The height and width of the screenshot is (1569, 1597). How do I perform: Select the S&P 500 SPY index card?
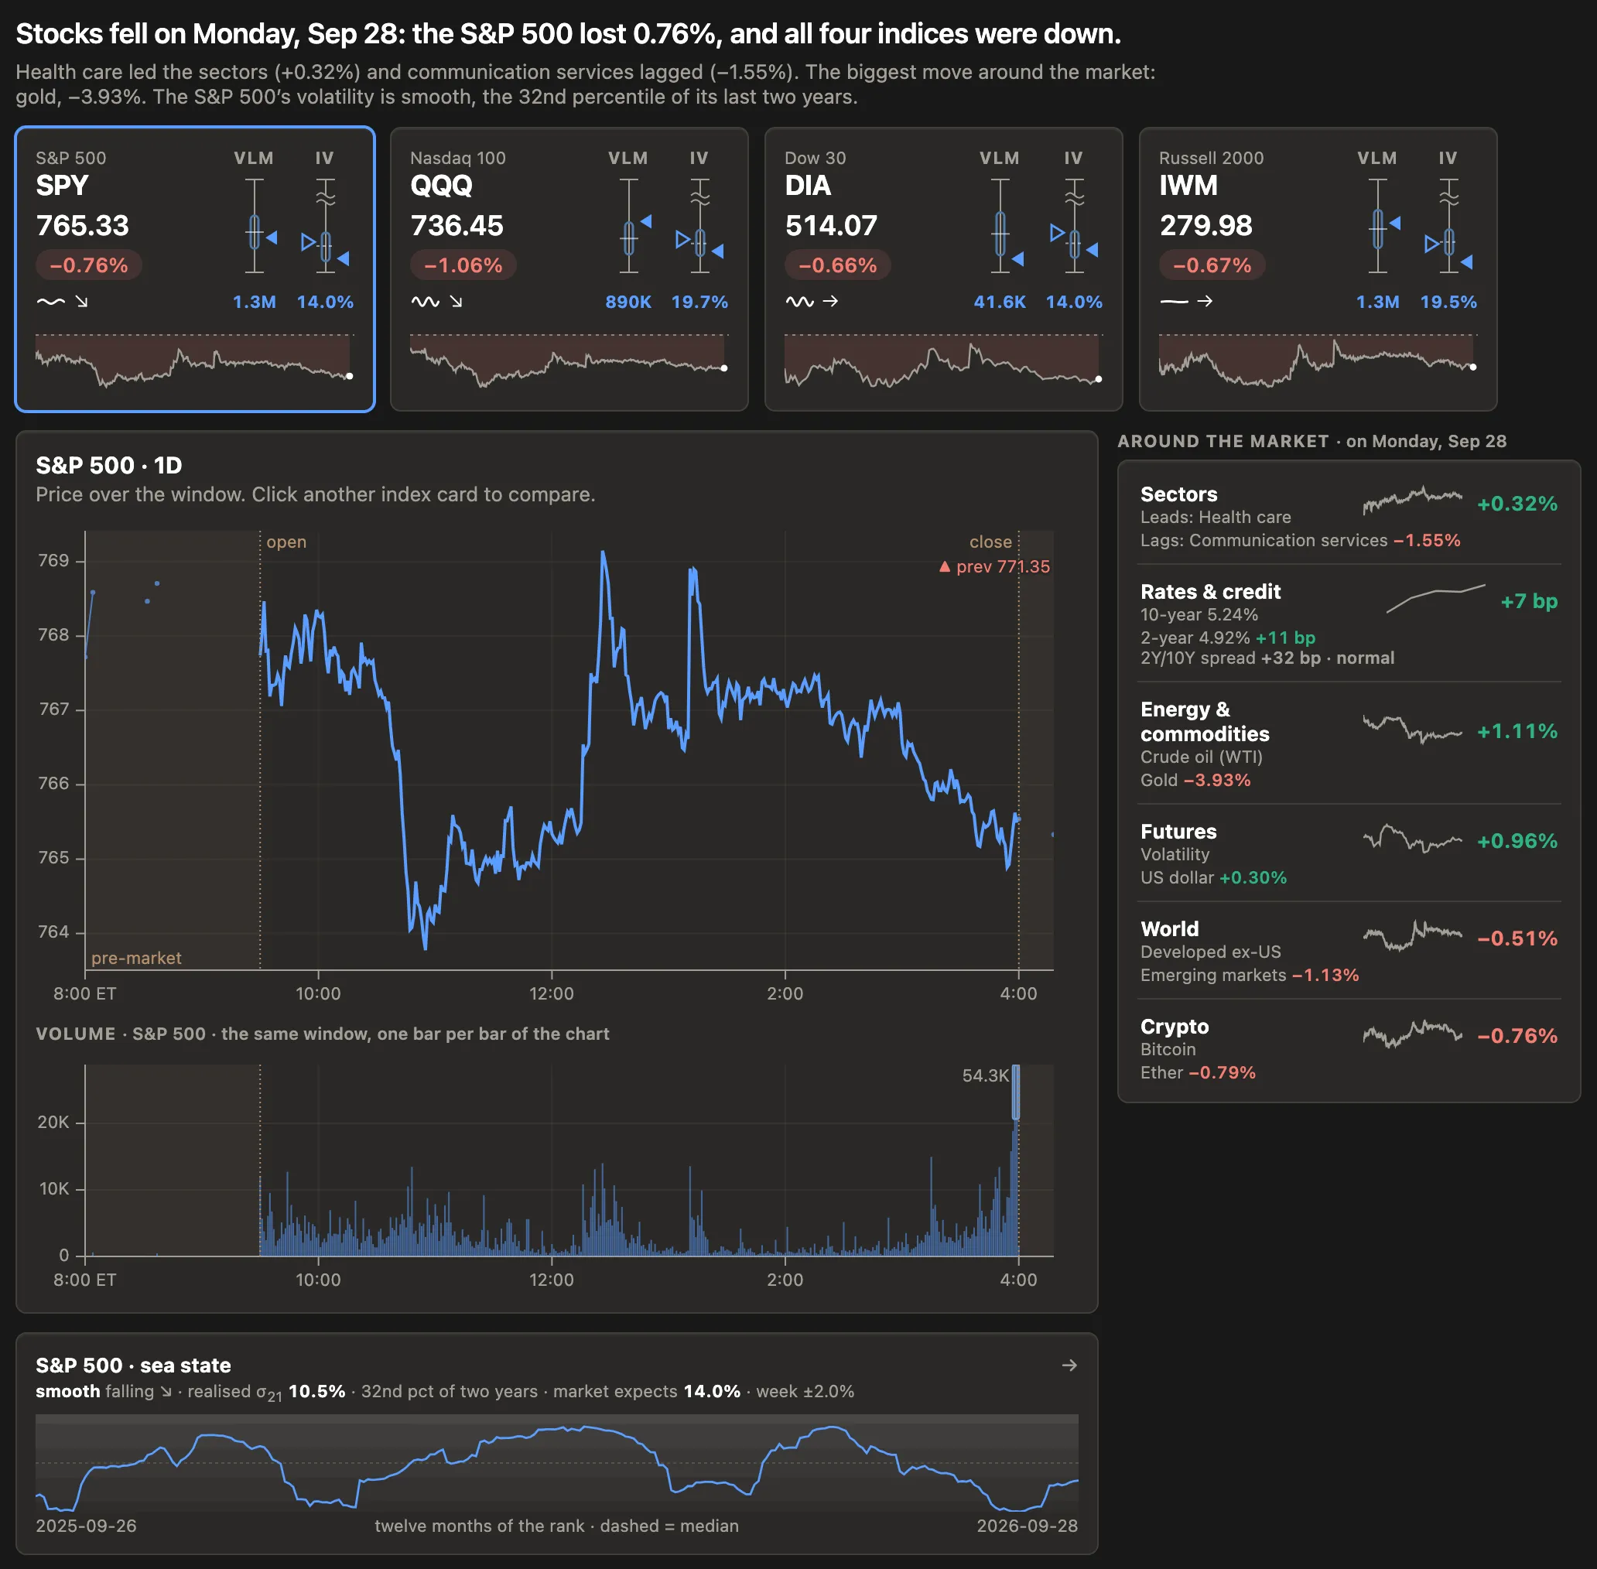point(195,268)
